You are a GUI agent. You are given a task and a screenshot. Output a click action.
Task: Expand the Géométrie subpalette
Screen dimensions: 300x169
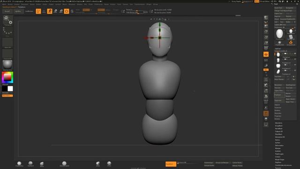point(278,123)
